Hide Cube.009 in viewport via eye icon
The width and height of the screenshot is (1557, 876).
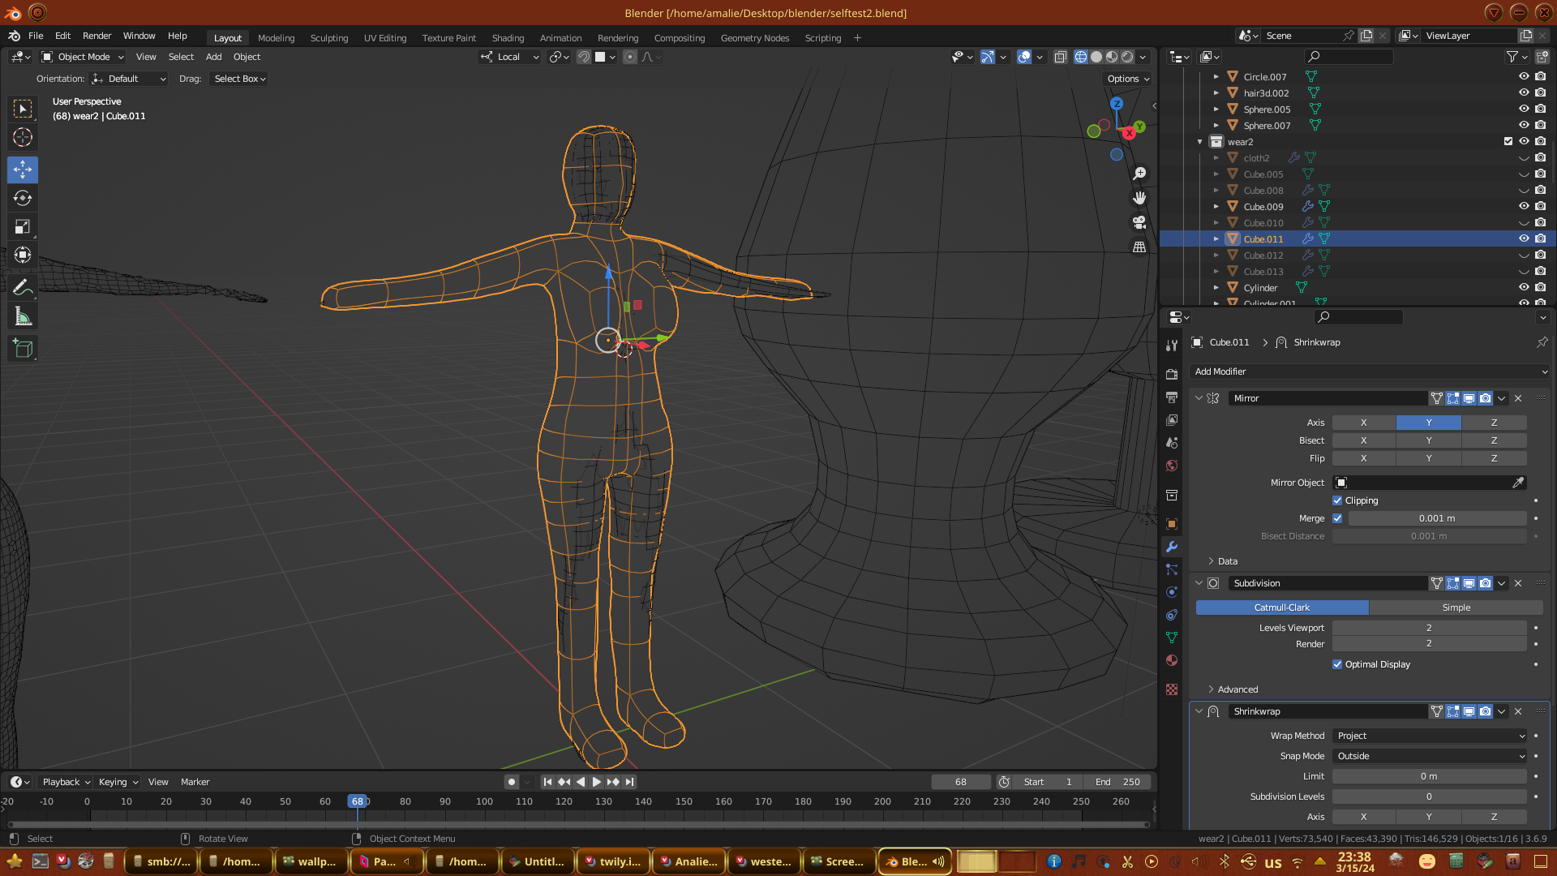click(x=1524, y=206)
